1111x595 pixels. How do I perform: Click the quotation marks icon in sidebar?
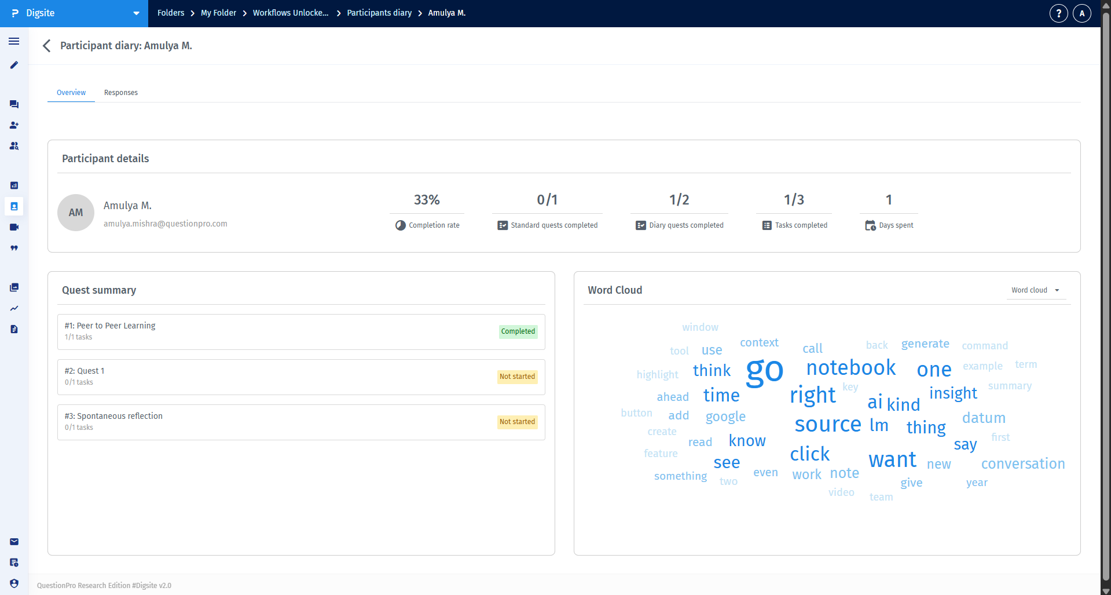point(14,248)
